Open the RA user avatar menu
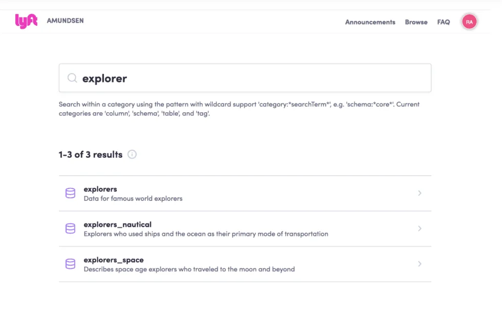502x316 pixels. [x=469, y=22]
